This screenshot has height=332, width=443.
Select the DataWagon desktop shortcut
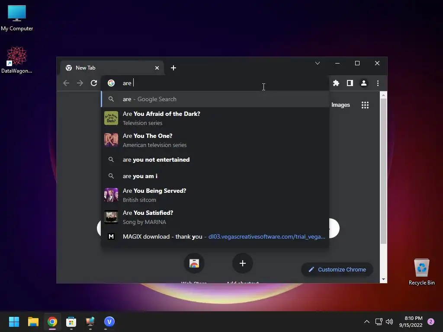pos(17,60)
